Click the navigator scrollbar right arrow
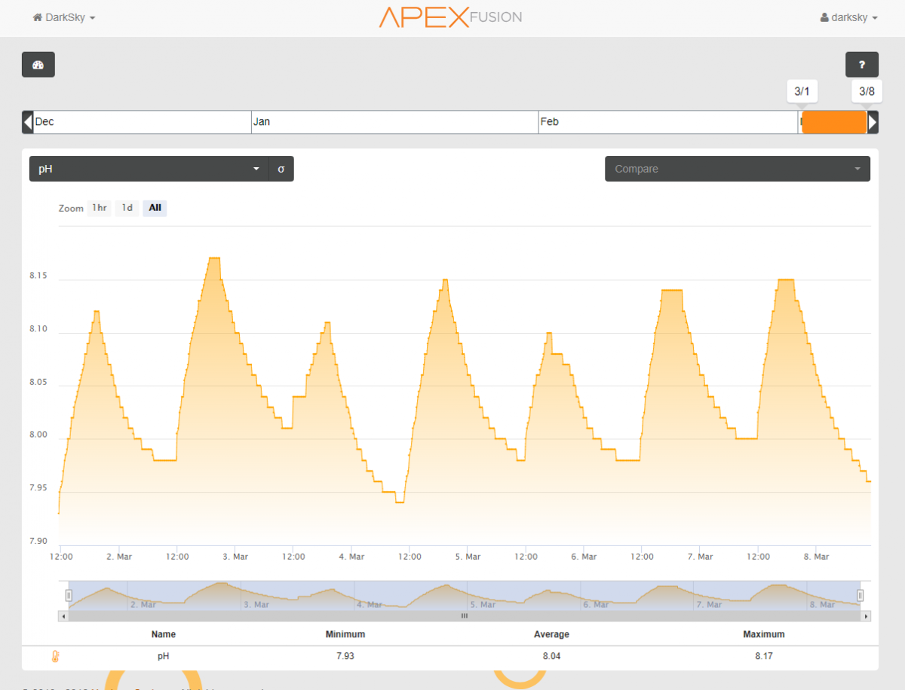 coord(867,615)
